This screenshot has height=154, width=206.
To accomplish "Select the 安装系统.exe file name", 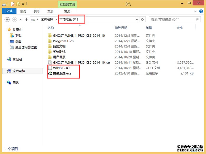I will (x=62, y=73).
